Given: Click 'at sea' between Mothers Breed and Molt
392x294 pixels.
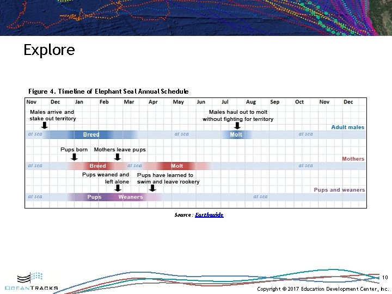Looking at the screenshot, I should point(134,166).
